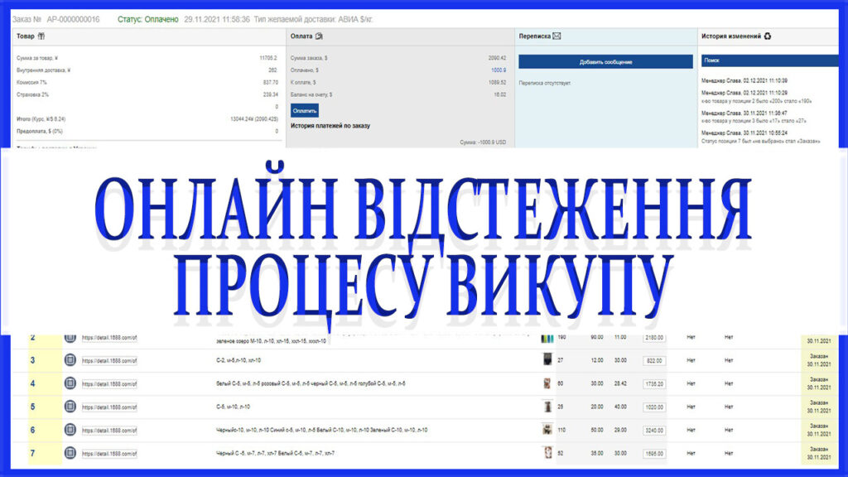The width and height of the screenshot is (848, 477).
Task: Click the refresh icon beside История изменений
Action: coord(768,36)
